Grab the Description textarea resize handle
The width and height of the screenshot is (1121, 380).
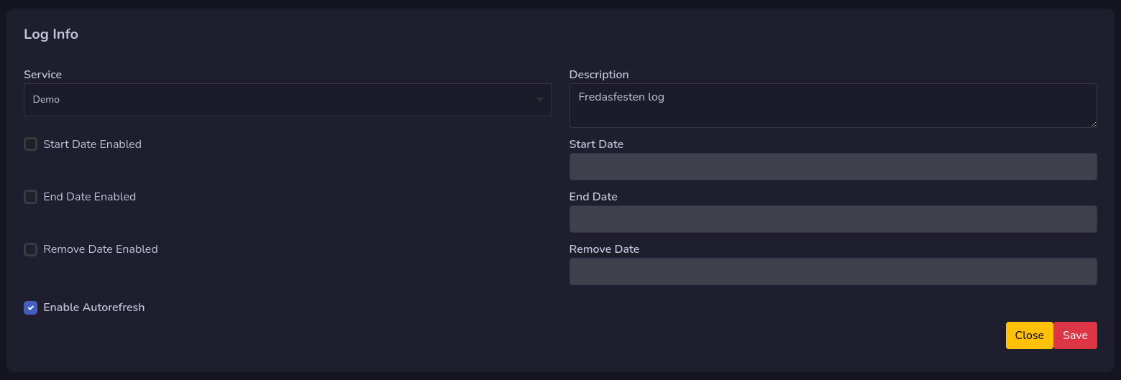[1093, 124]
